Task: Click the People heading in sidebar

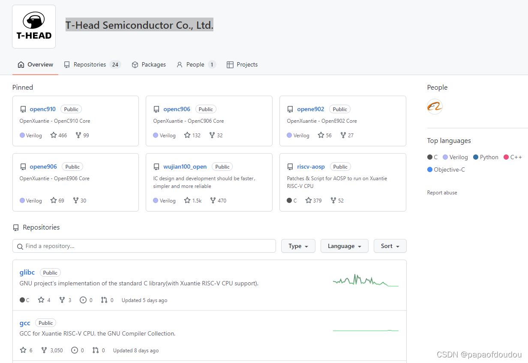Action: [437, 87]
